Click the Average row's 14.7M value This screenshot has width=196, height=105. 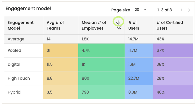pos(133,39)
